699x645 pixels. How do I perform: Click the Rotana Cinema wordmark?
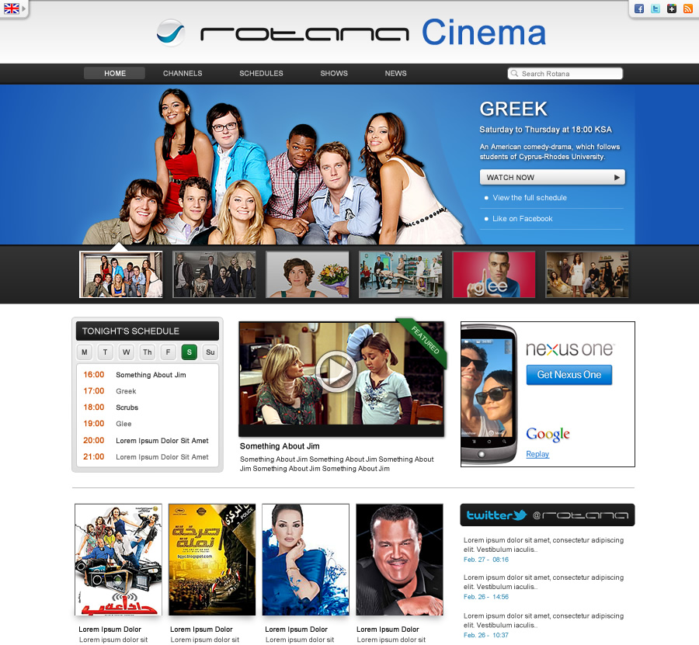(x=373, y=33)
